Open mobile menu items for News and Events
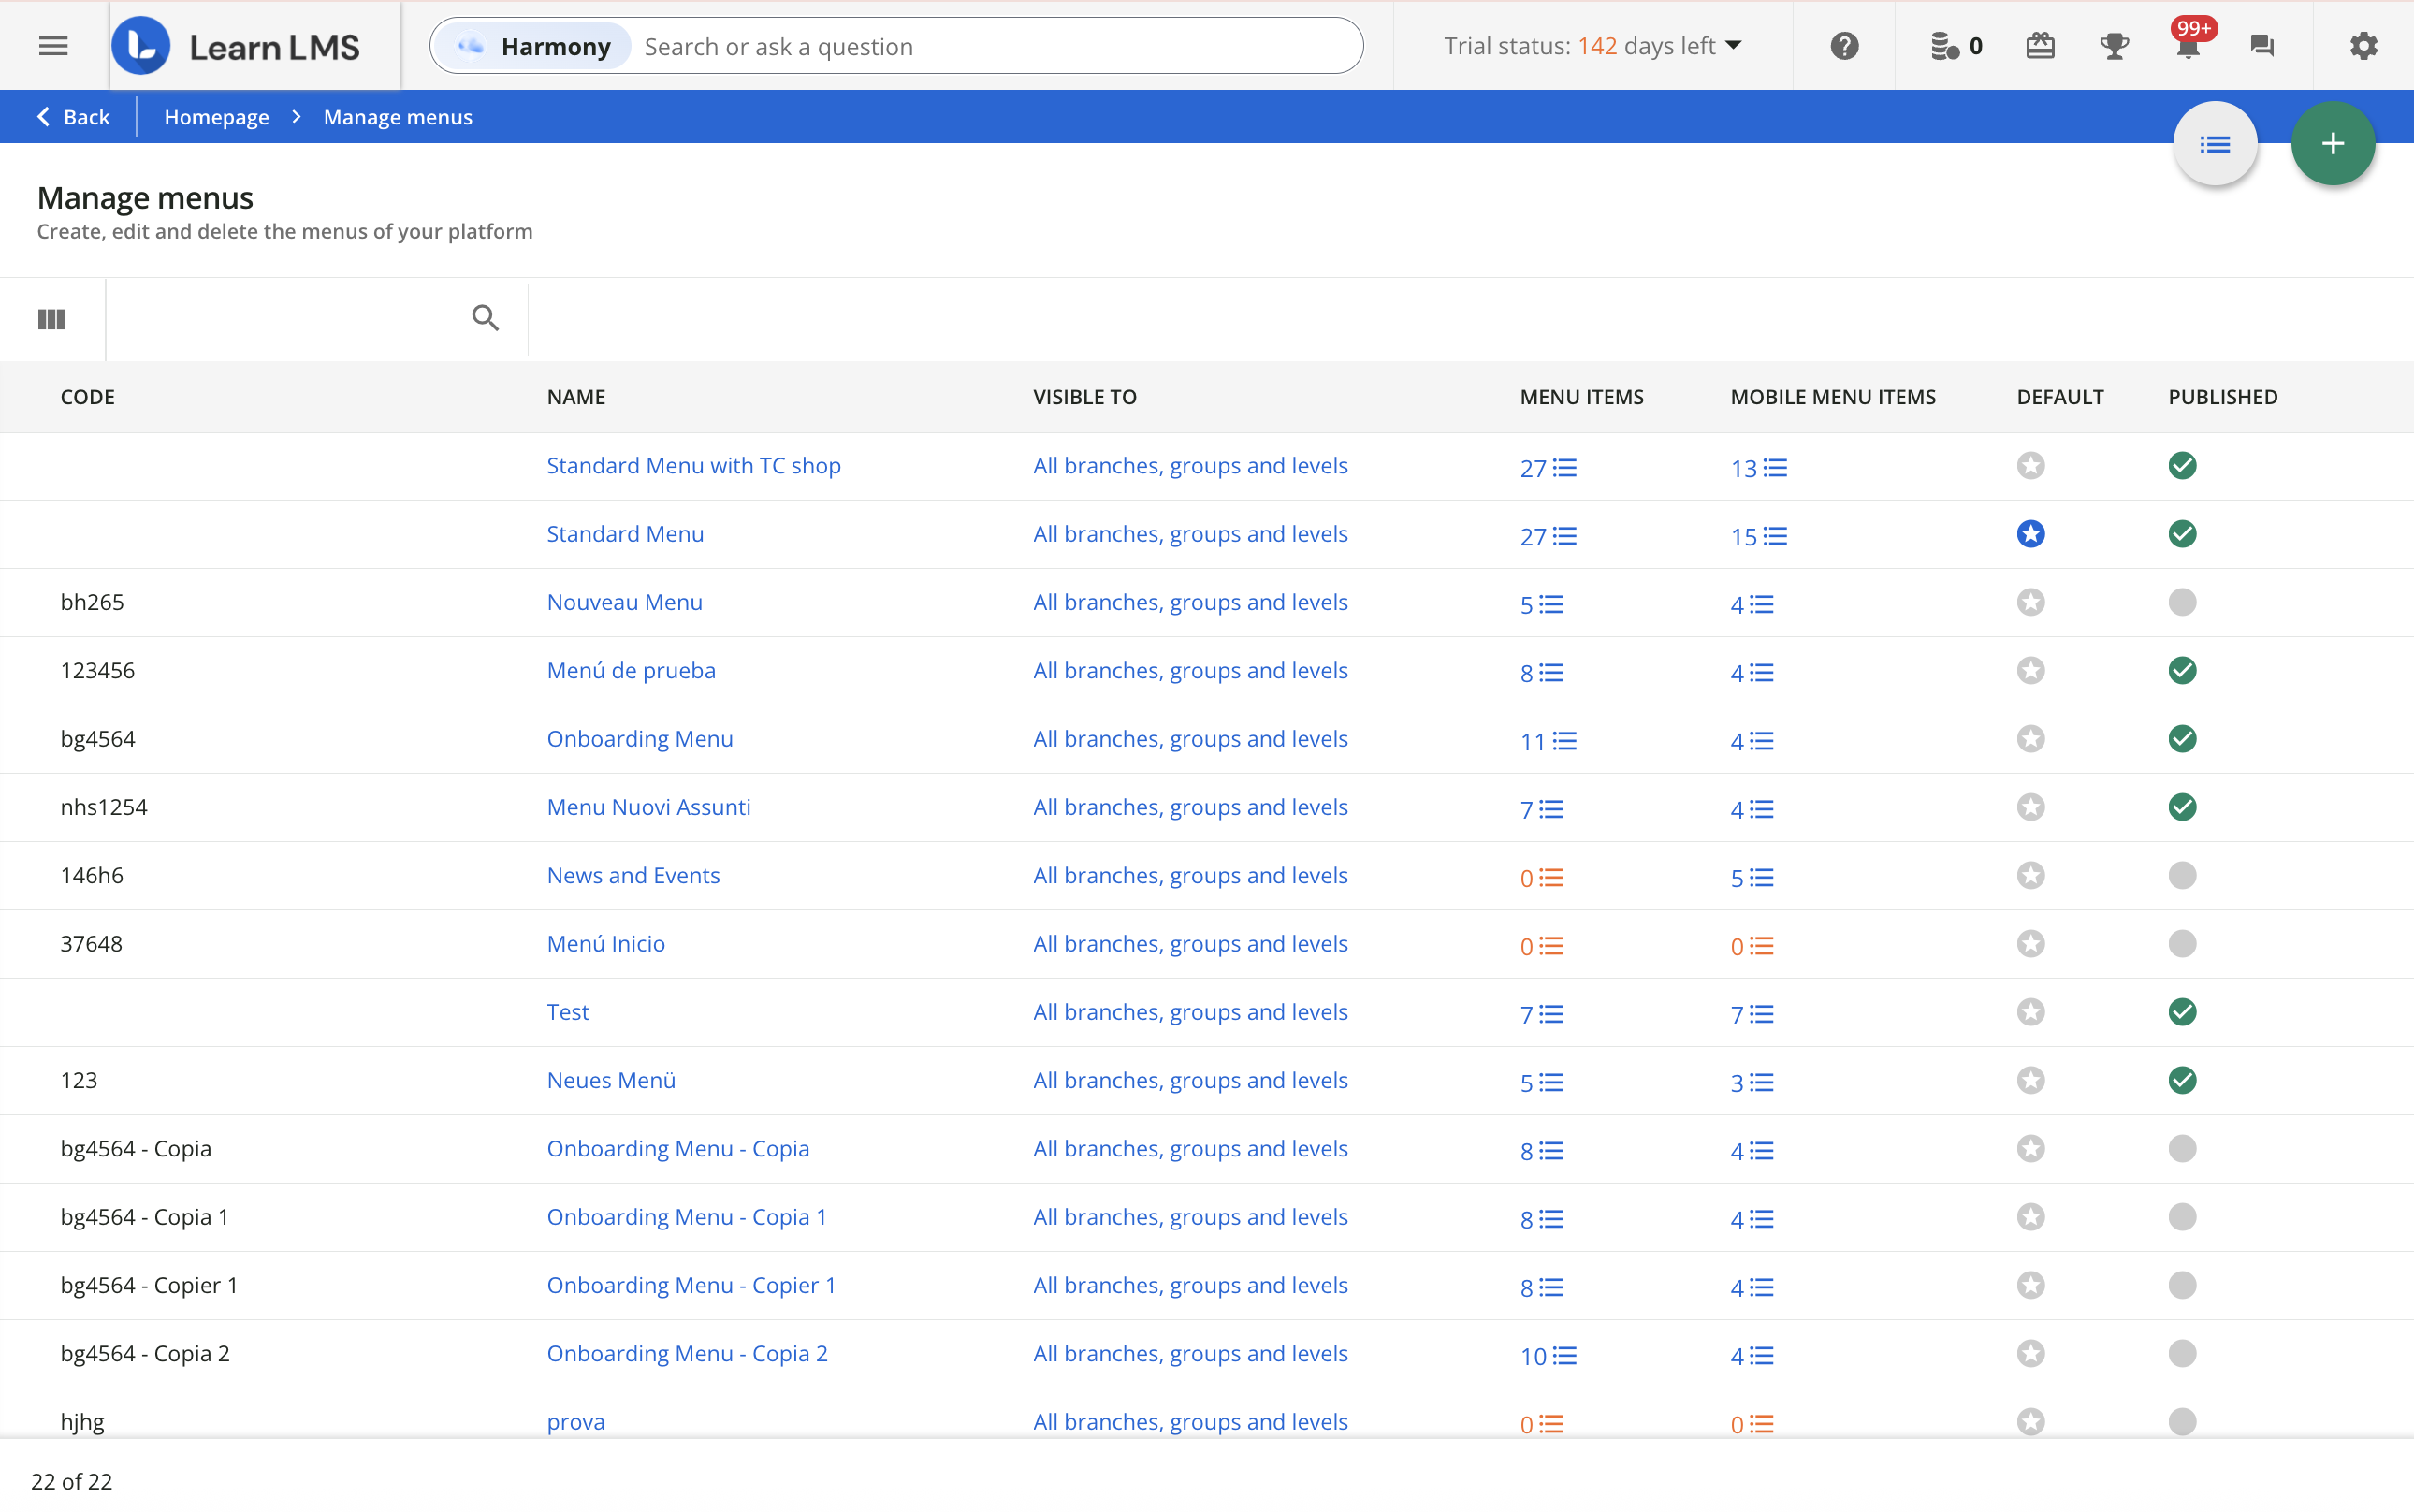Image resolution: width=2414 pixels, height=1512 pixels. [x=1752, y=877]
